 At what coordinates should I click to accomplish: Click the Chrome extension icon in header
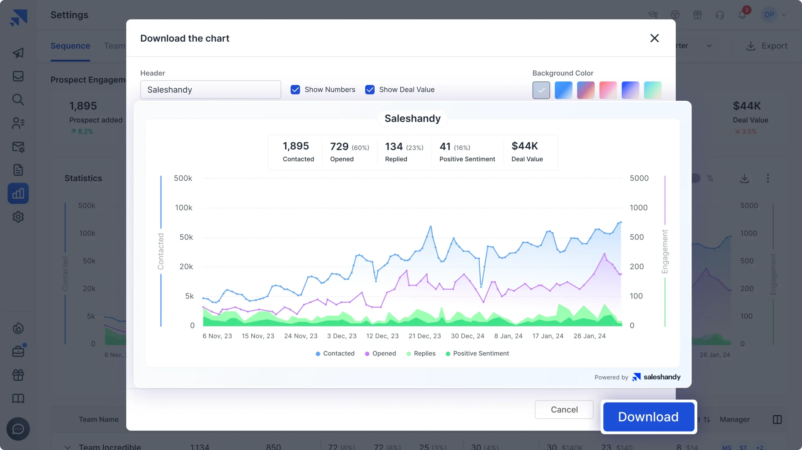pyautogui.click(x=675, y=15)
